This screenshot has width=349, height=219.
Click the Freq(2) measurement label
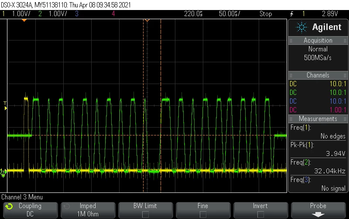(x=301, y=162)
